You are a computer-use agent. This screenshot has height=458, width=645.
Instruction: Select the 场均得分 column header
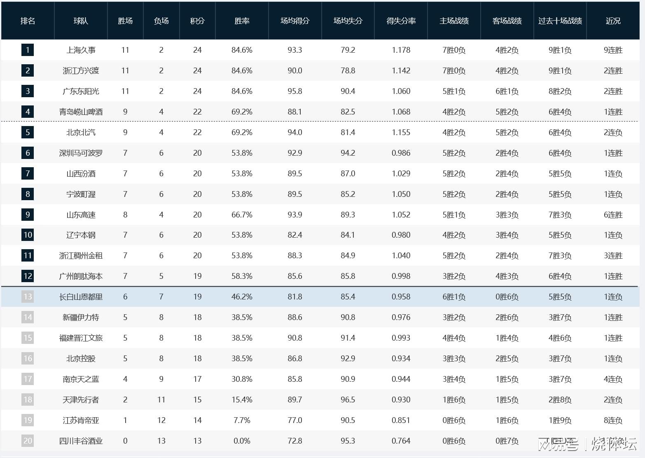(294, 21)
